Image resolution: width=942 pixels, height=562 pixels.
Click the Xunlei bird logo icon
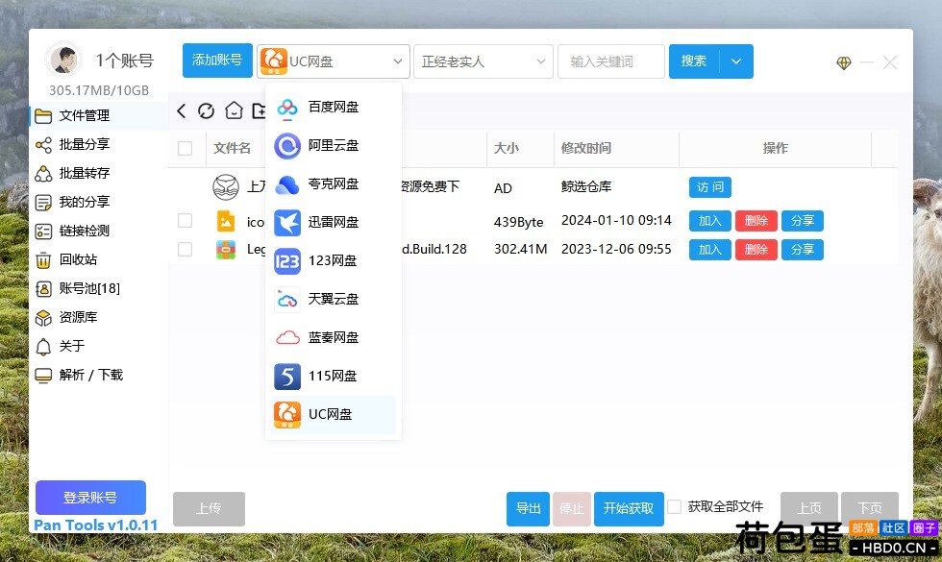[287, 223]
